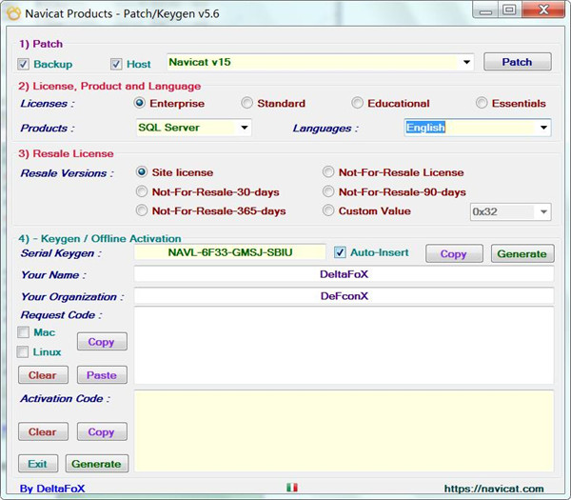Click into the Your Name text field
The image size is (571, 500).
click(x=344, y=274)
